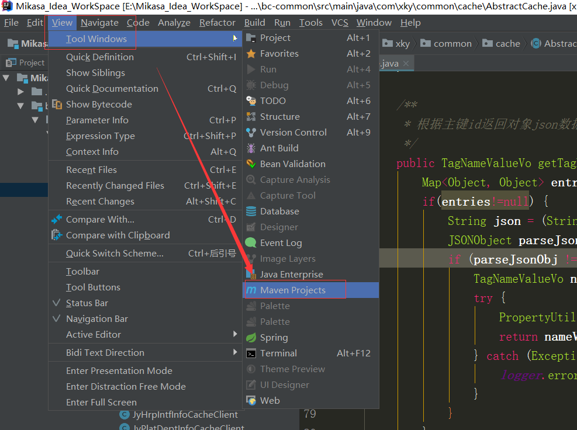Click the Event Log icon

click(x=251, y=243)
